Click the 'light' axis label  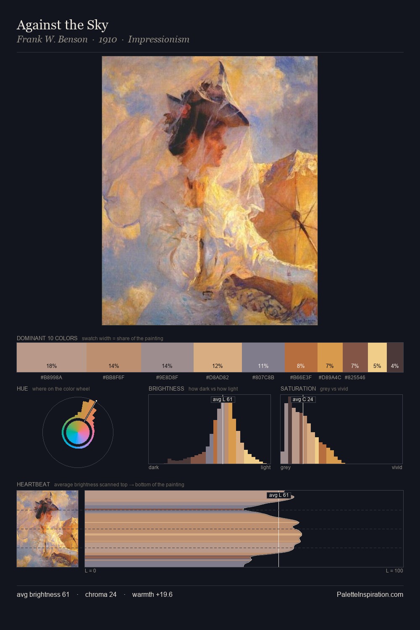[x=266, y=467]
